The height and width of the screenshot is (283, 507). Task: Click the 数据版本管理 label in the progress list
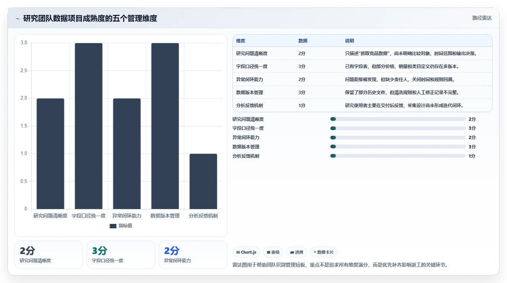[246, 147]
